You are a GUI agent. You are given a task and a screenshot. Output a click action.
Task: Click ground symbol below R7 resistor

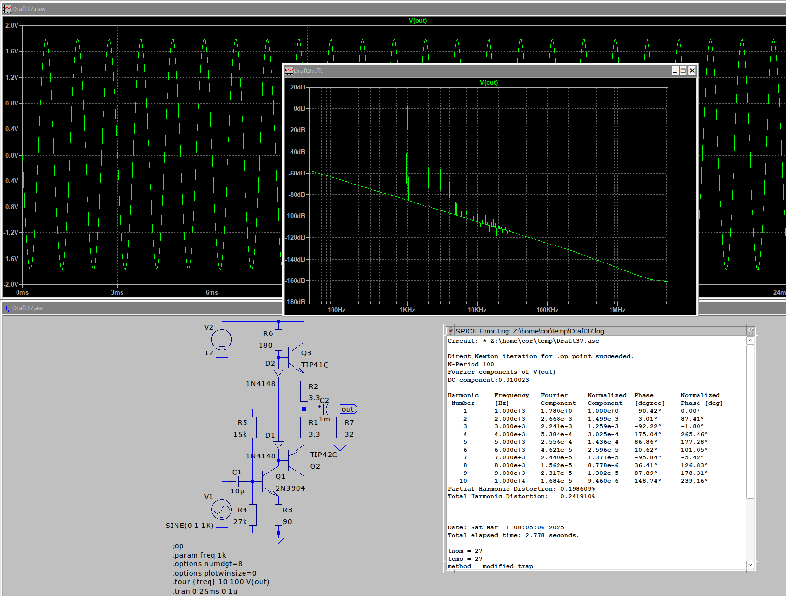click(x=340, y=448)
